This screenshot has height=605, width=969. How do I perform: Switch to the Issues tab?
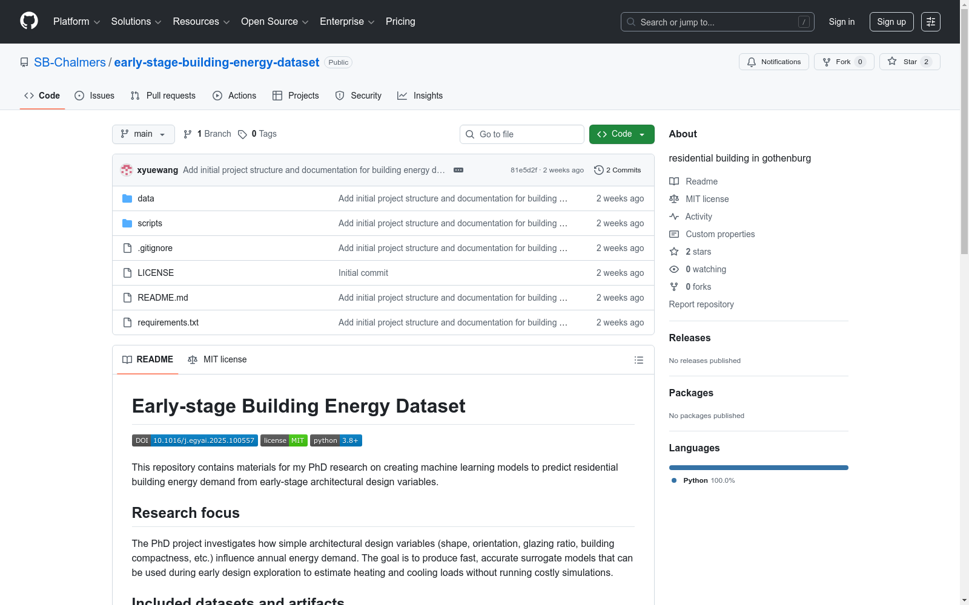(94, 96)
